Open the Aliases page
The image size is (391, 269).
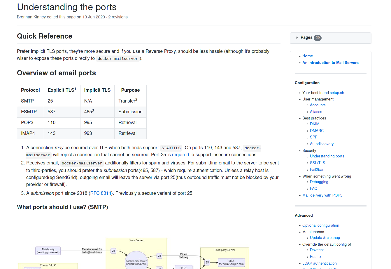[316, 112]
